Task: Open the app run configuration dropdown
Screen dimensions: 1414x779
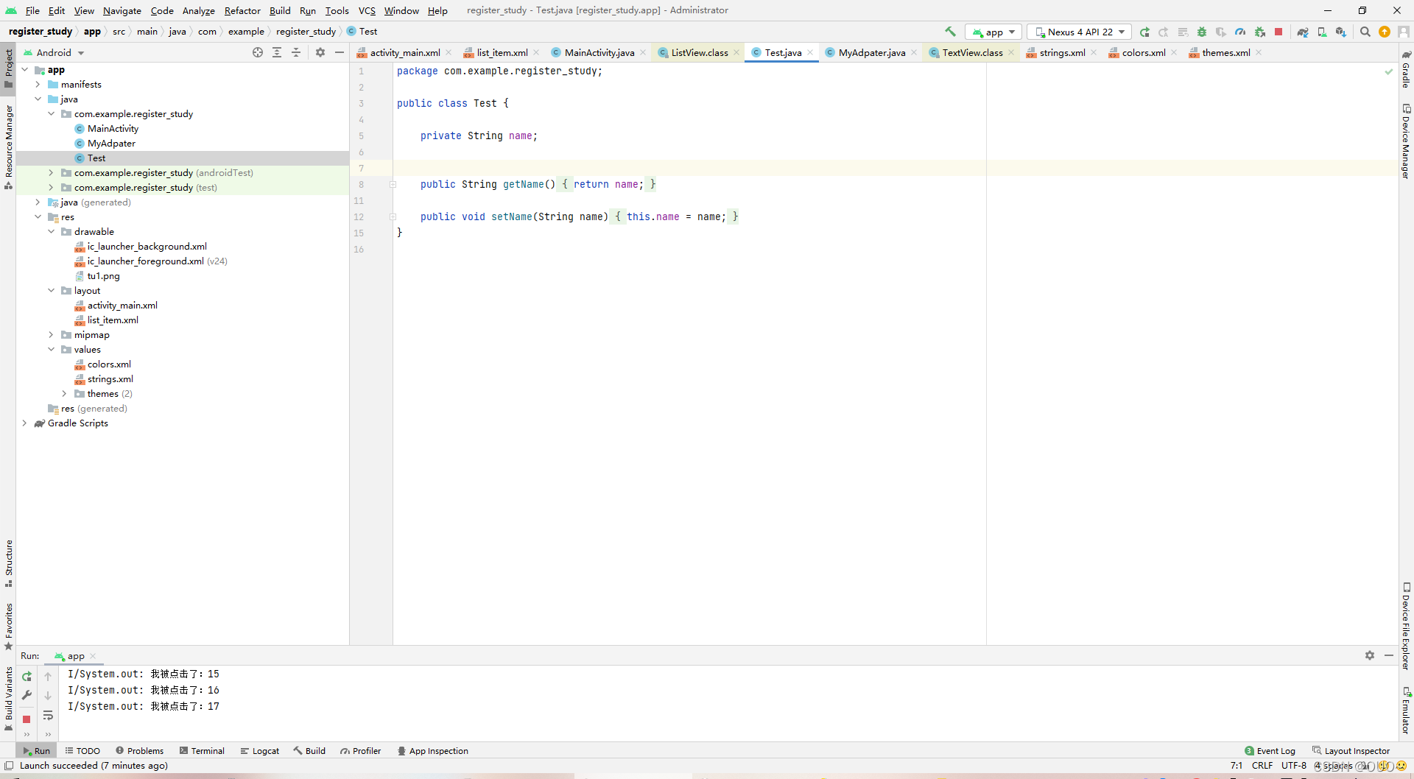Action: click(993, 32)
